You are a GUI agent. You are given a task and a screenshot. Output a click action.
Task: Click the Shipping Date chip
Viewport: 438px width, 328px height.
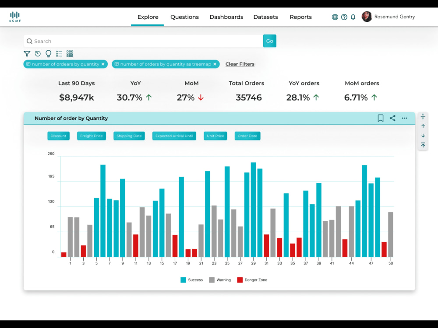point(129,136)
